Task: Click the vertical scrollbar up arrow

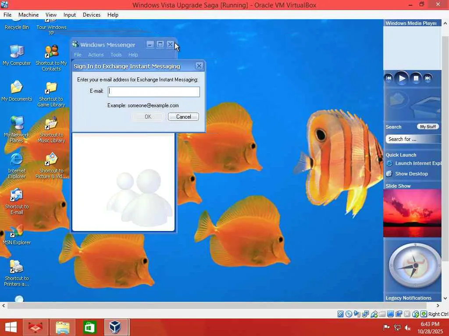Action: pyautogui.click(x=445, y=24)
